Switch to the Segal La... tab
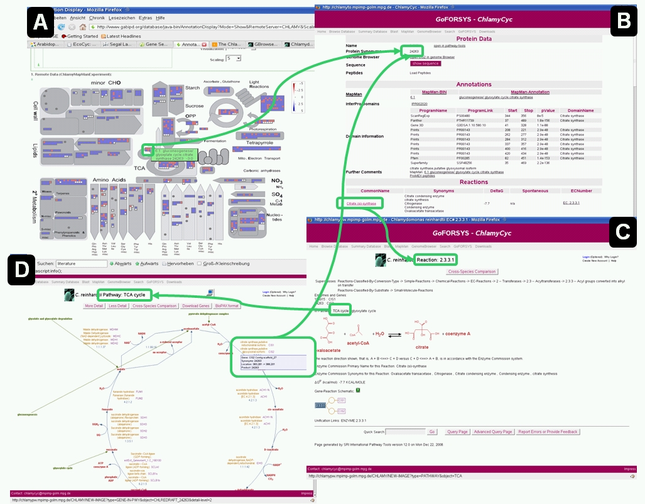Image resolution: width=645 pixels, height=504 pixels. (x=117, y=45)
